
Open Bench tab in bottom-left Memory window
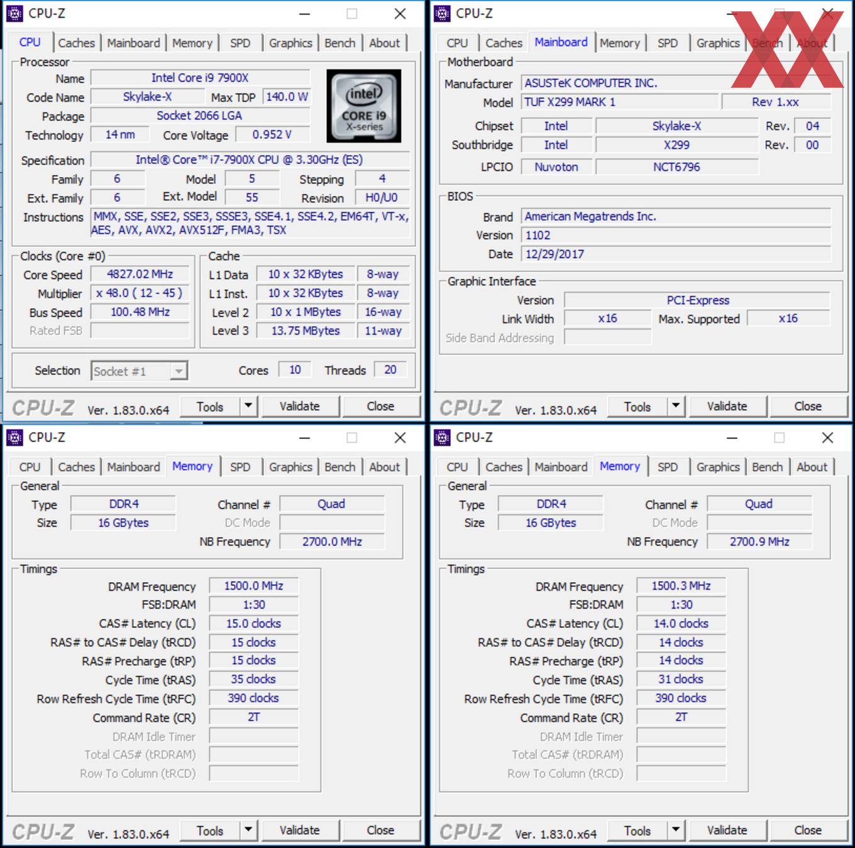(340, 467)
